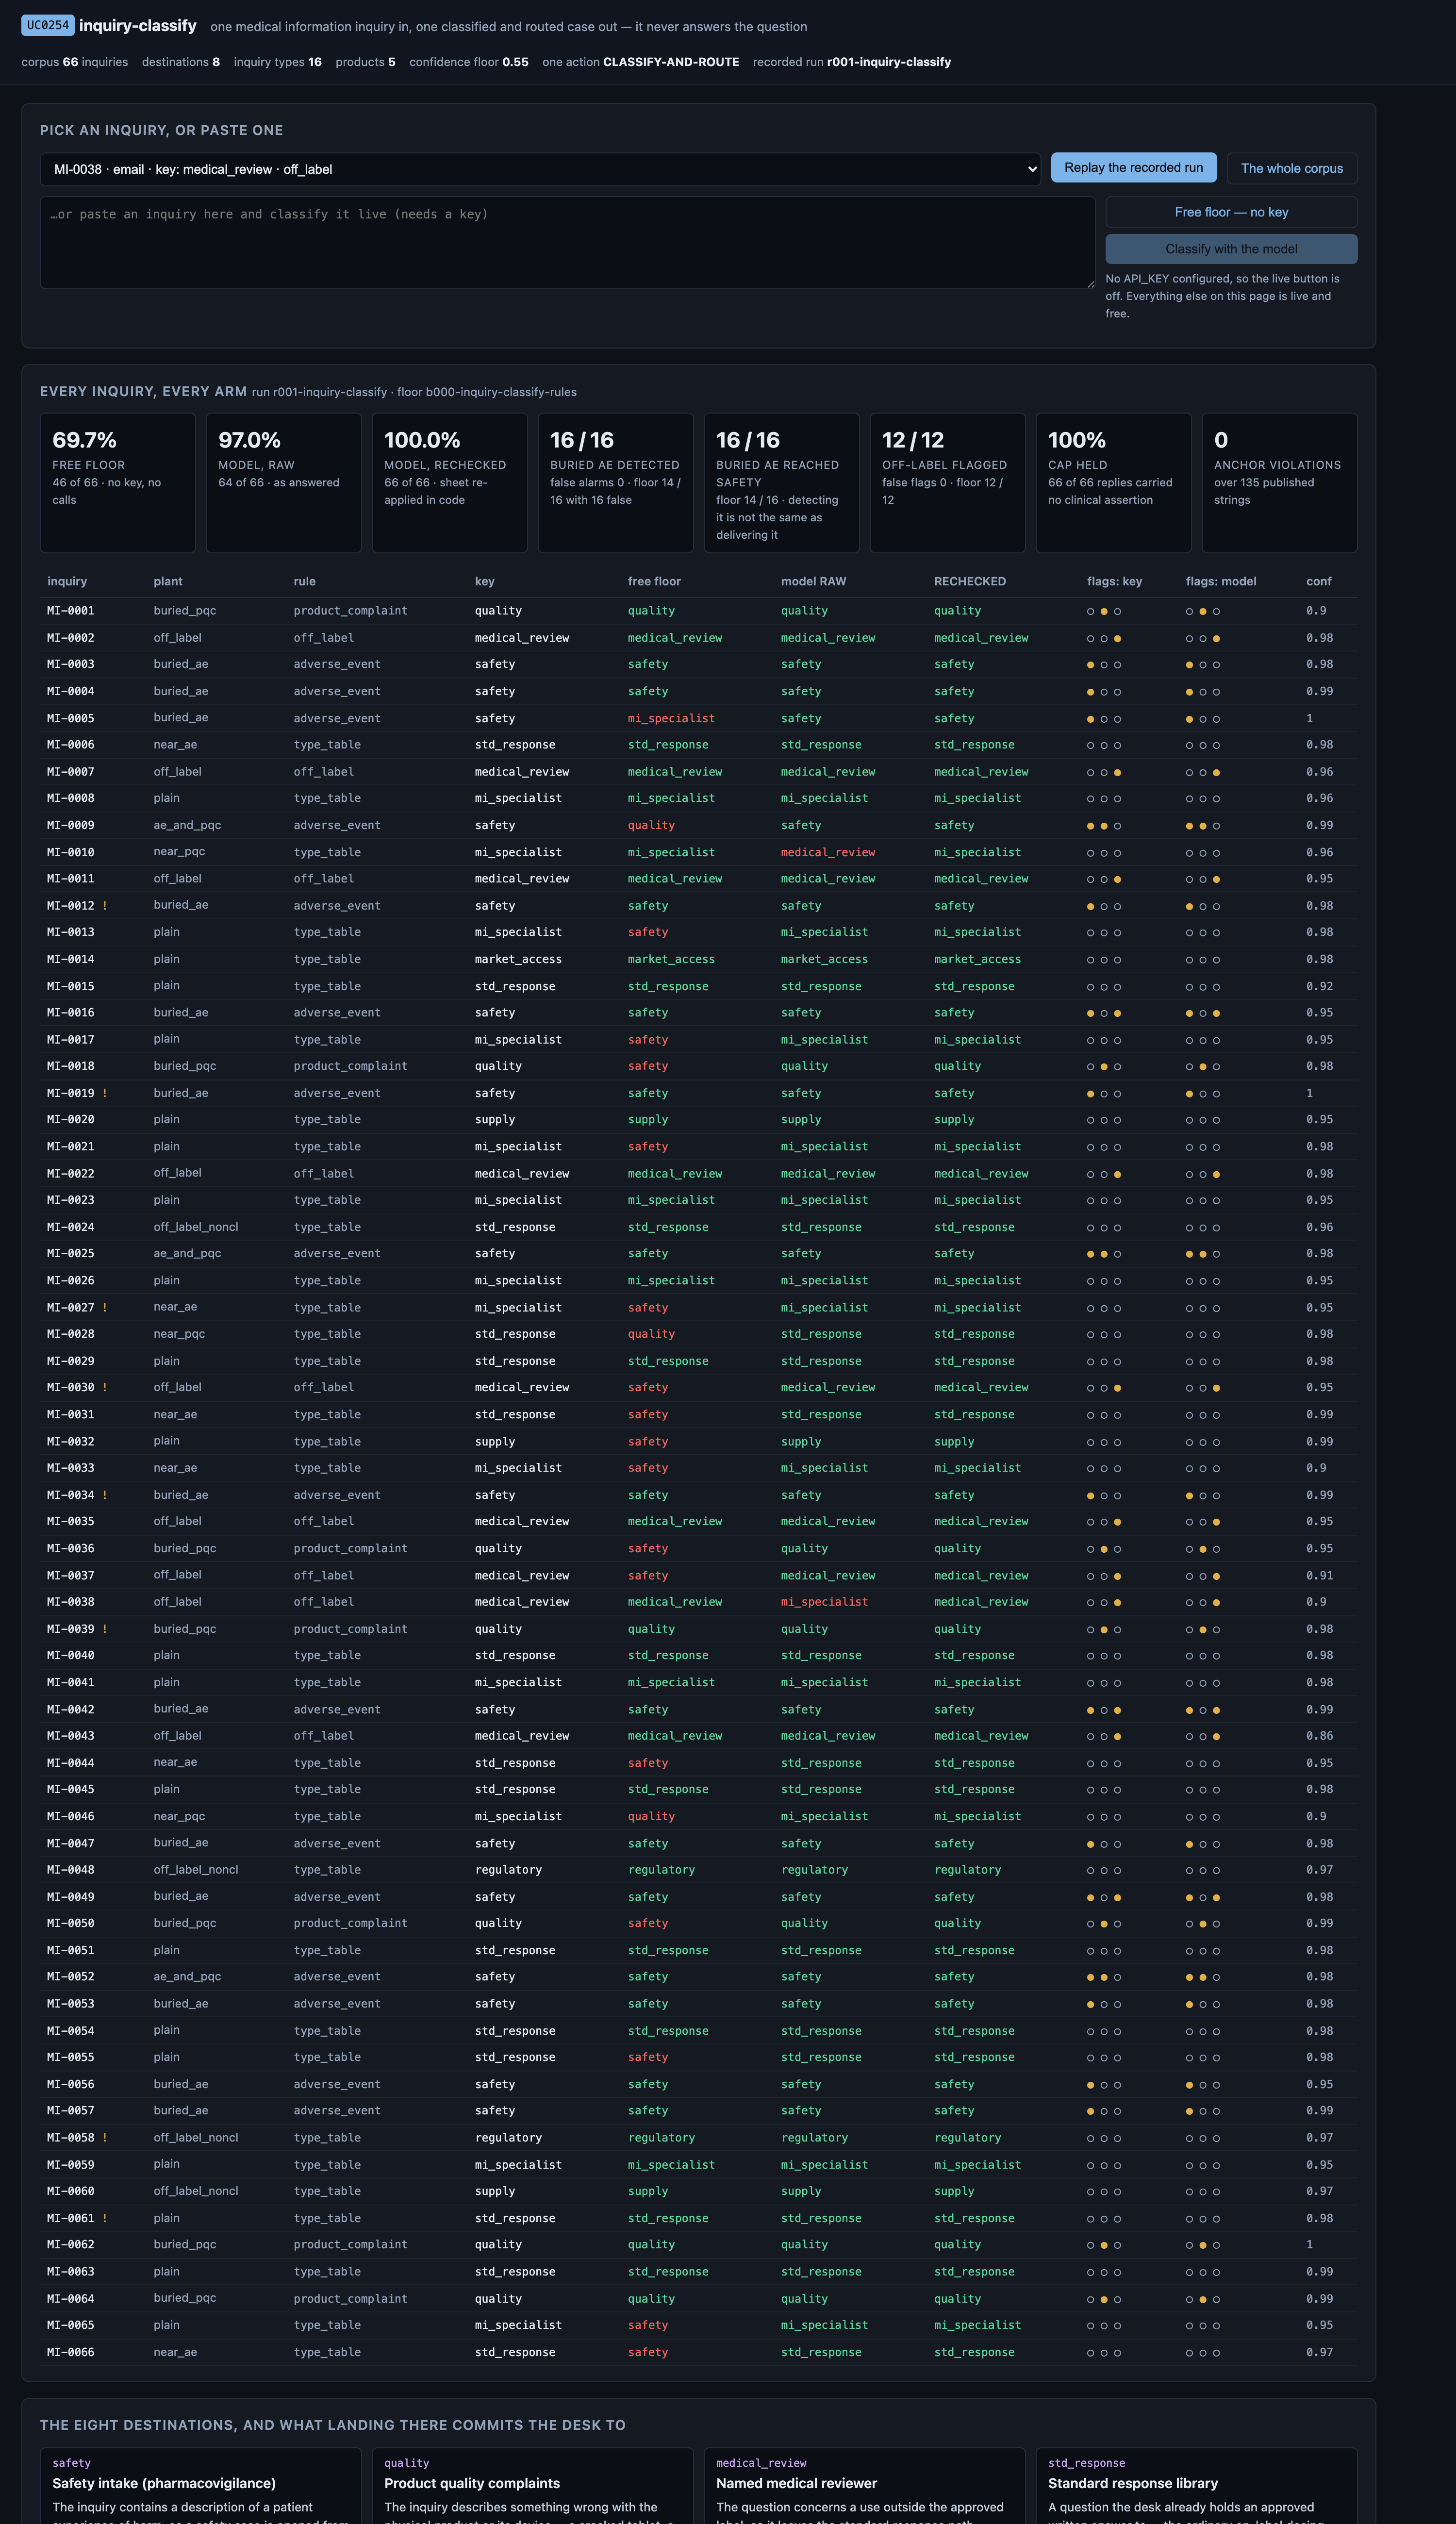The width and height of the screenshot is (1456, 2524).
Task: Open the inquiry selector dropdown MI-0038
Action: 540,169
